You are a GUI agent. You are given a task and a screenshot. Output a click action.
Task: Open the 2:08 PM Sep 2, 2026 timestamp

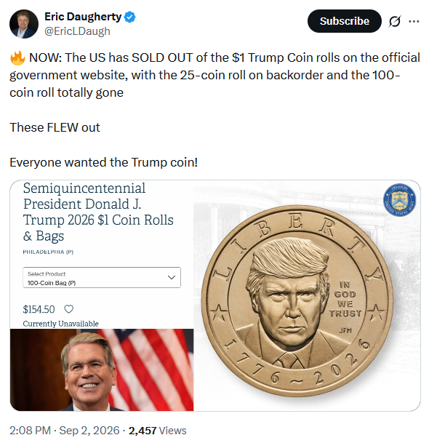(x=65, y=431)
